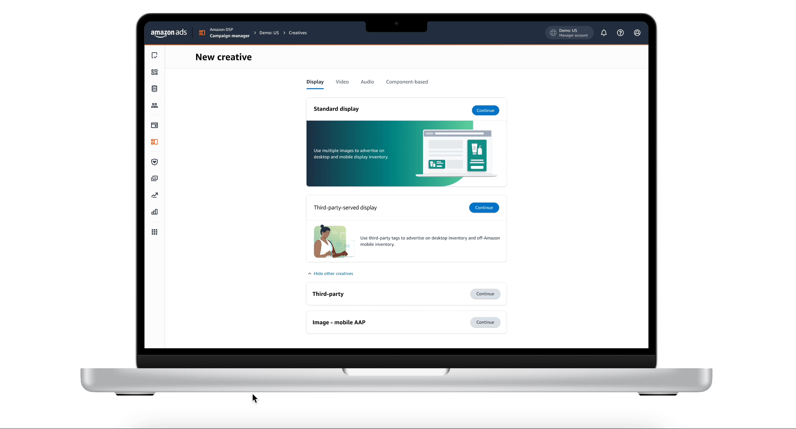Screen dimensions: 796x429
Task: Click the bar chart sidebar icon
Action: tap(154, 212)
